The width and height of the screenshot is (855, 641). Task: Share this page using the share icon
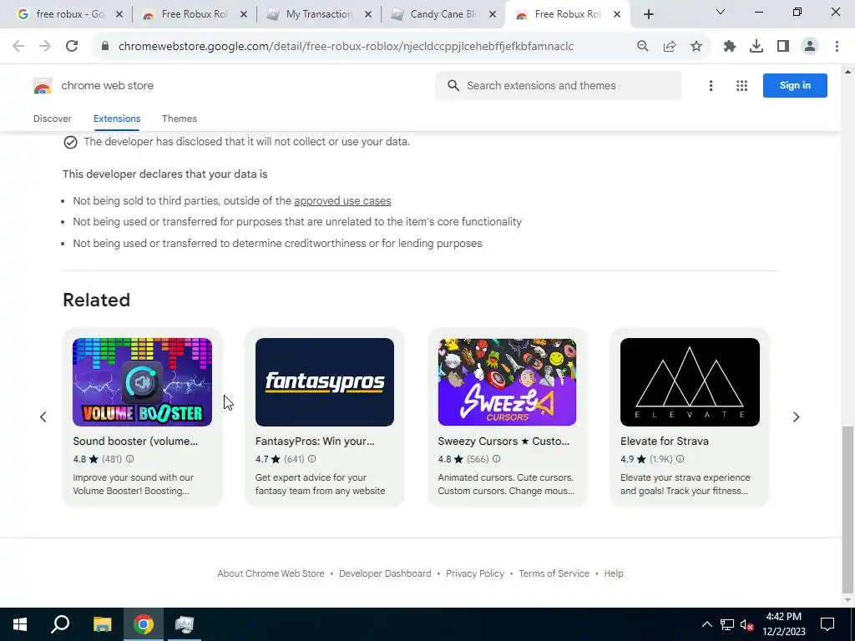(670, 47)
